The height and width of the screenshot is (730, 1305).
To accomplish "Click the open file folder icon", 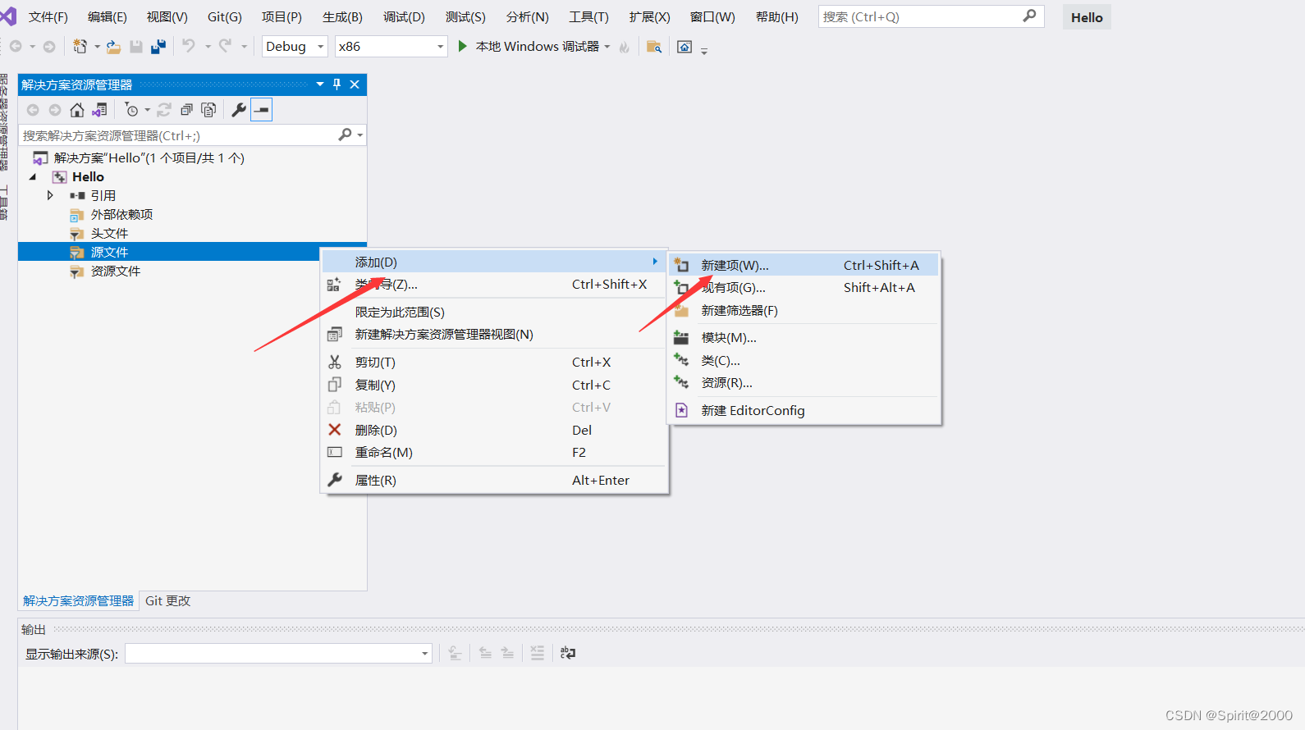I will 114,47.
